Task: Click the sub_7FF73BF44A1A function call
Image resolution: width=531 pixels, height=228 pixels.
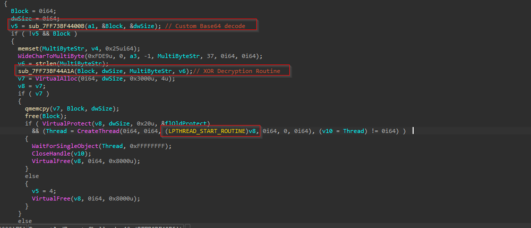Action: click(46, 71)
